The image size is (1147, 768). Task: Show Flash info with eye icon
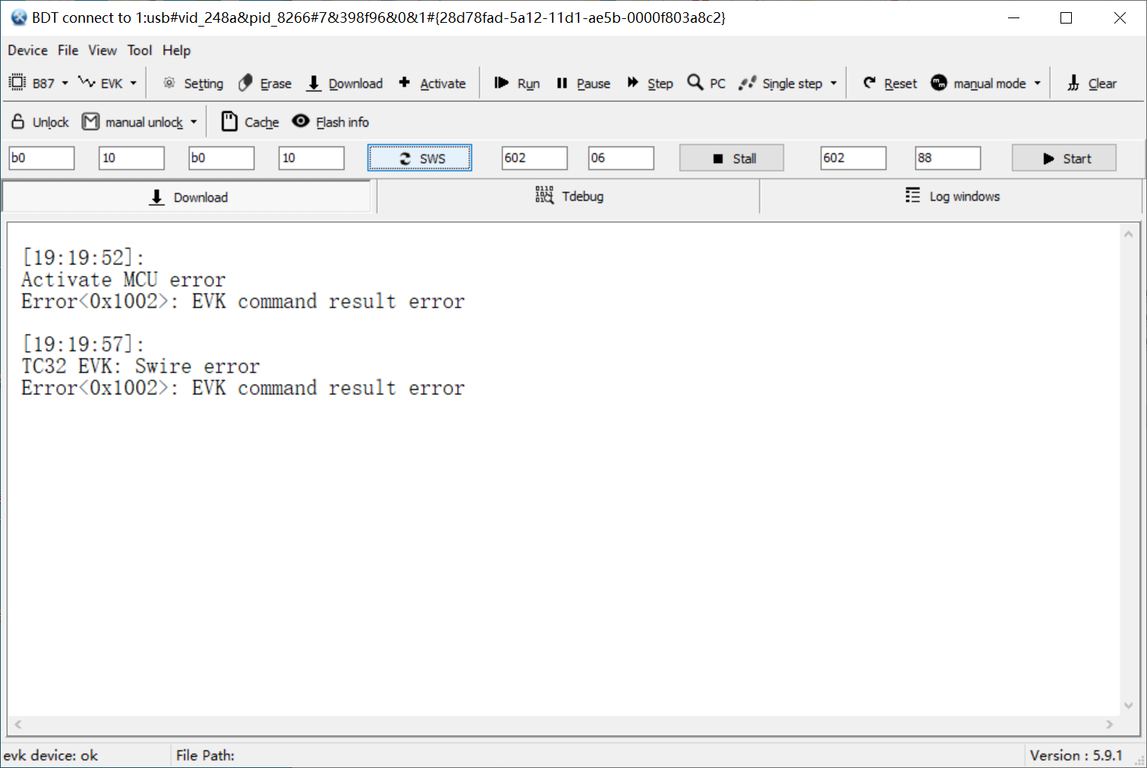[331, 122]
